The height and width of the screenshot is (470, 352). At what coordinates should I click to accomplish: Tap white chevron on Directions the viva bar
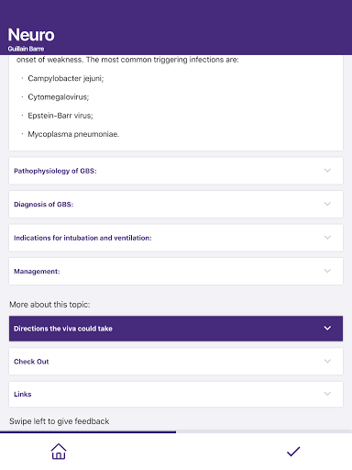coord(327,328)
